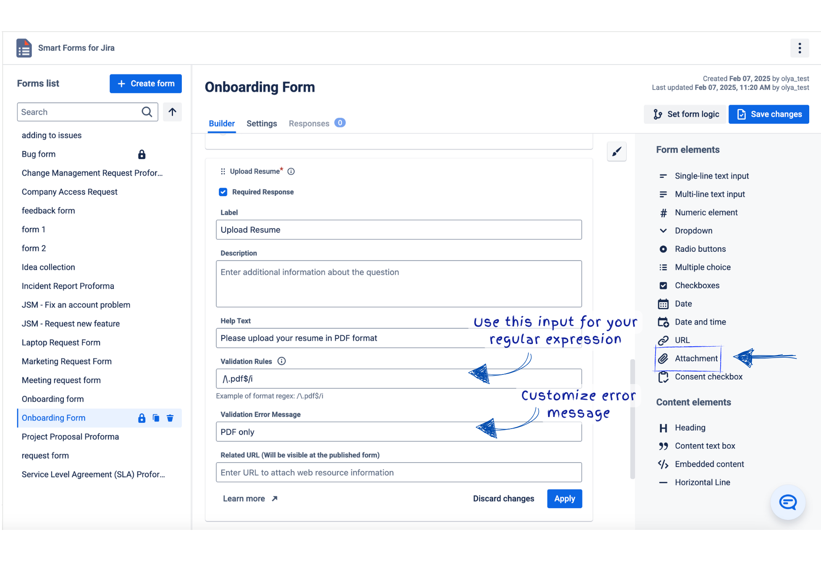Open the paintbrush form styling button
The image size is (821, 561).
[x=616, y=152]
